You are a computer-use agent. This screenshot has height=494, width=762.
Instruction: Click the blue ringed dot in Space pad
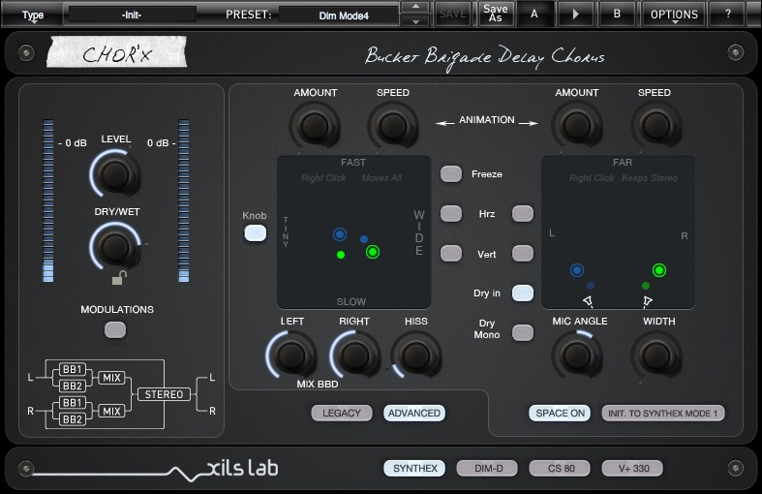click(577, 270)
